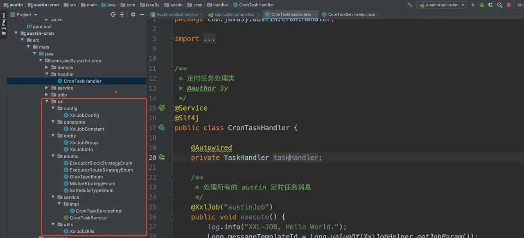Locate open file with the crosshair icon
Viewport: 524px width, 238px height.
click(113, 14)
